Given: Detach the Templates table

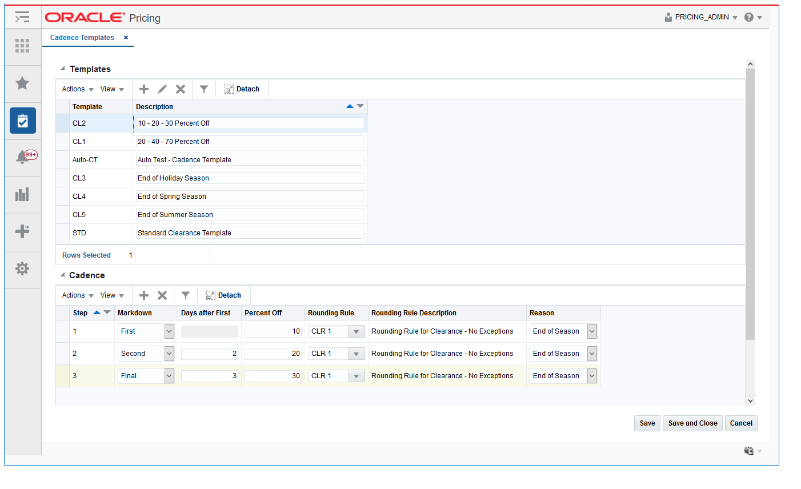Looking at the screenshot, I should click(242, 89).
